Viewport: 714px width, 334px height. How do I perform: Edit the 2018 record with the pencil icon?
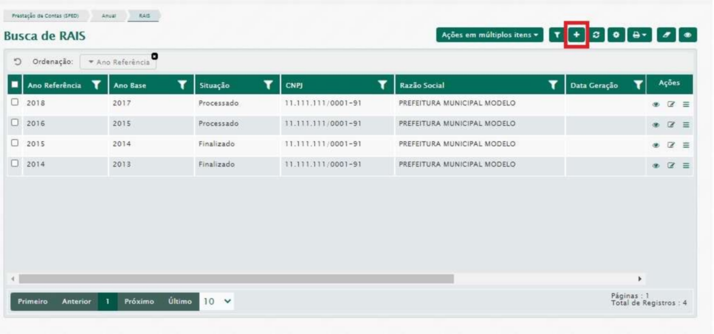pyautogui.click(x=672, y=103)
